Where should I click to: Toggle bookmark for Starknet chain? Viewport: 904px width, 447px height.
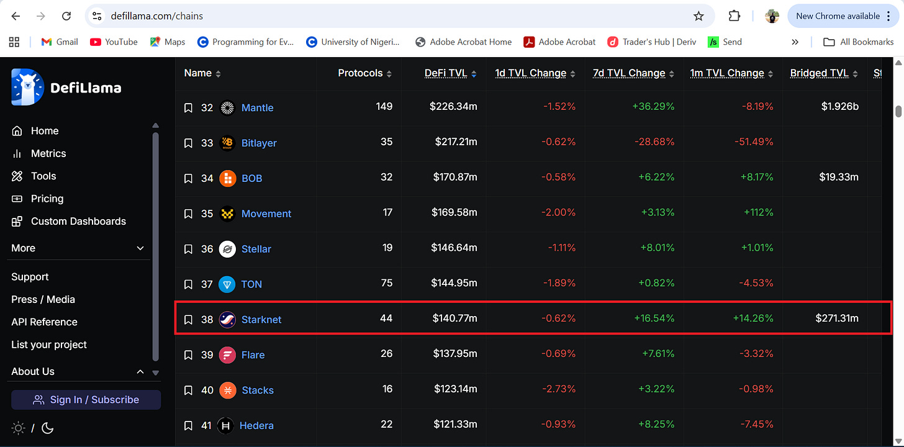pyautogui.click(x=189, y=320)
